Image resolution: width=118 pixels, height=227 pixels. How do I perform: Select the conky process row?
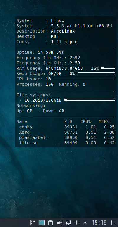[x=66, y=127]
